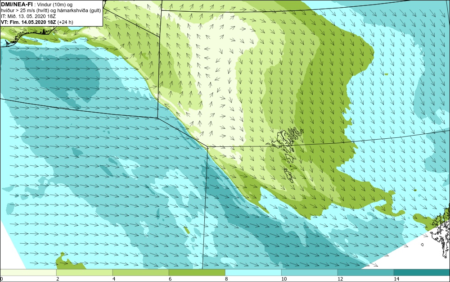Click the 10–12 m/s teal legend swatch
The width and height of the screenshot is (450, 282).
tap(310, 273)
